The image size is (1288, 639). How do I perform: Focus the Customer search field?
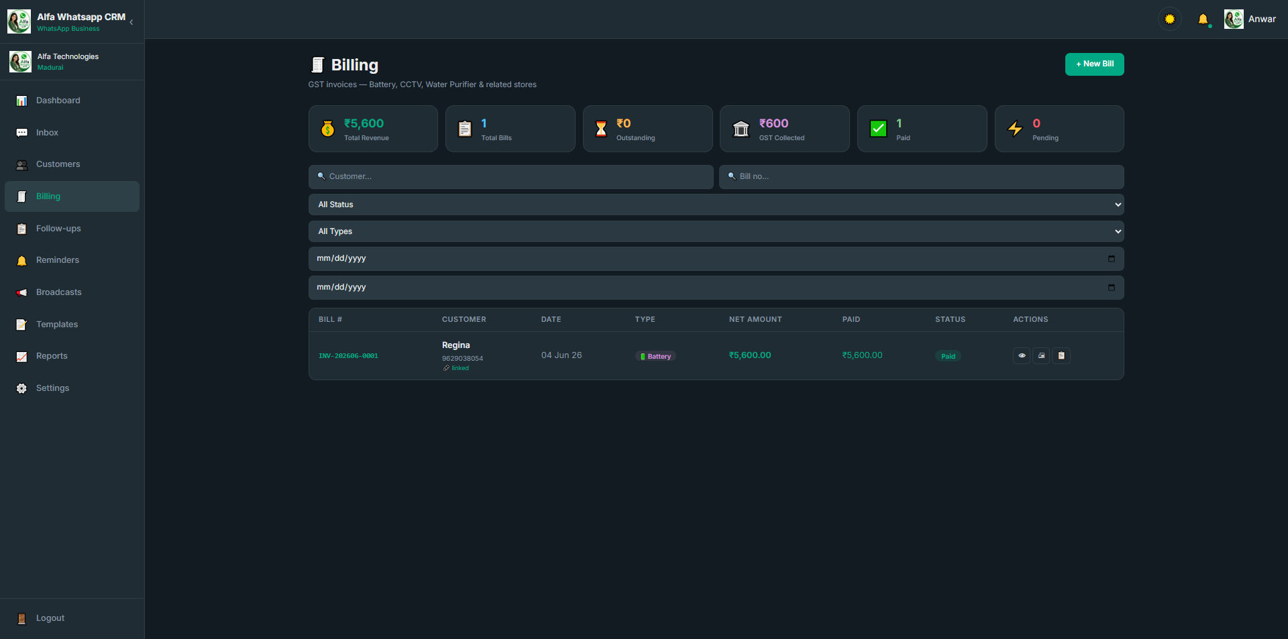coord(511,177)
